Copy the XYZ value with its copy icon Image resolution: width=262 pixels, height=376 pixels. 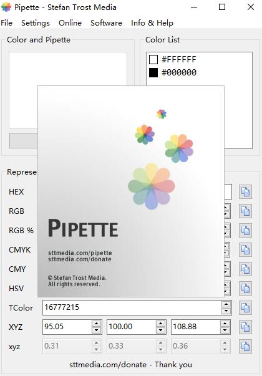pos(245,327)
